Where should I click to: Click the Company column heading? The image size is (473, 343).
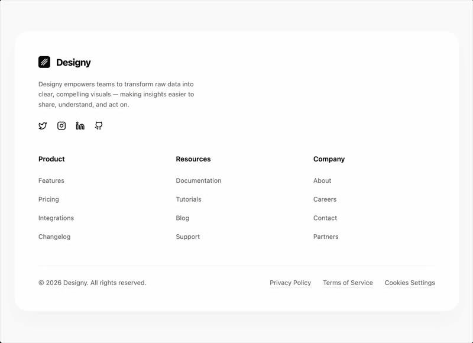pos(329,159)
